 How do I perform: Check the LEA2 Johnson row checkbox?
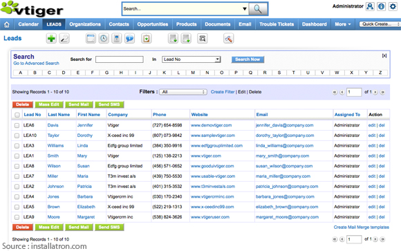pos(17,187)
